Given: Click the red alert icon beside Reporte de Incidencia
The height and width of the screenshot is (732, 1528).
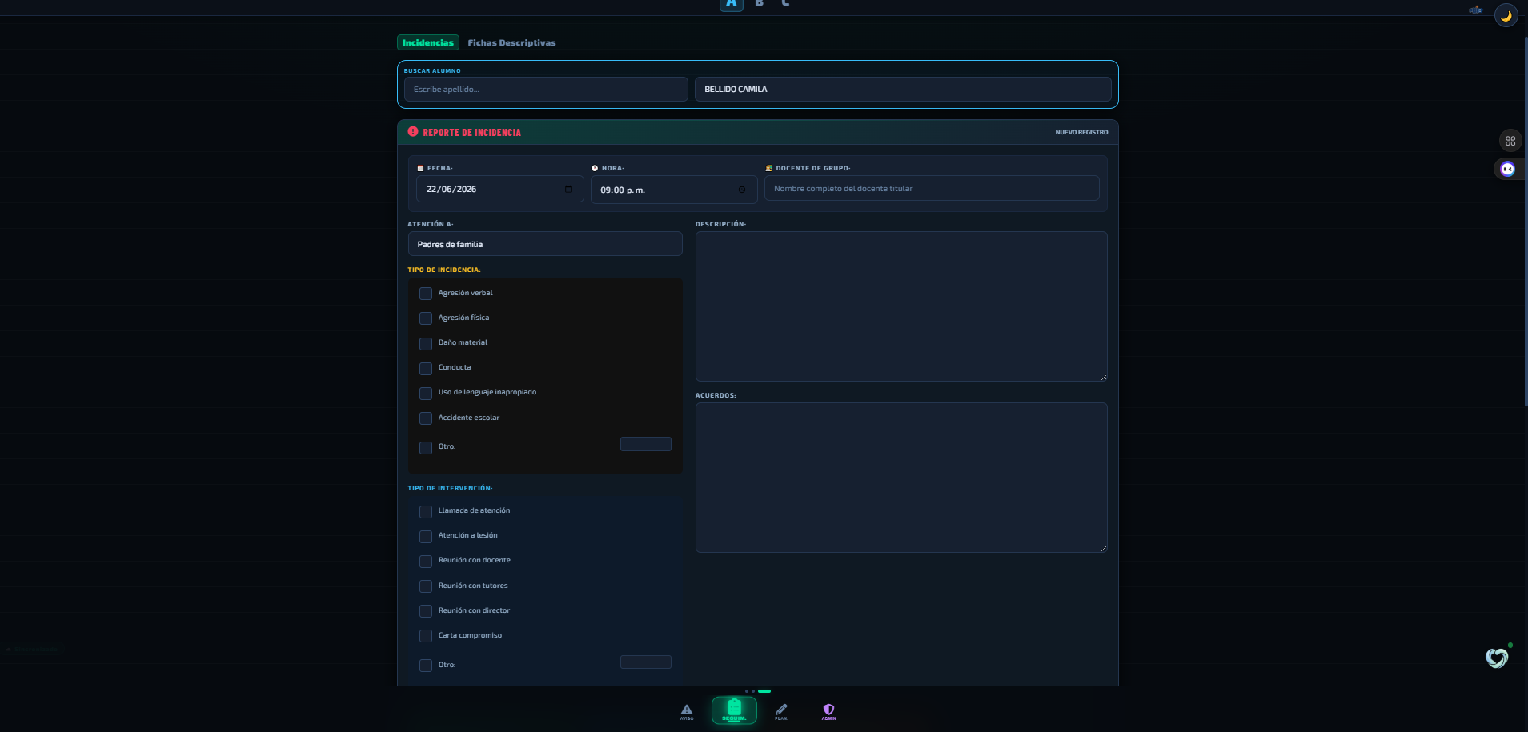Looking at the screenshot, I should pyautogui.click(x=413, y=131).
